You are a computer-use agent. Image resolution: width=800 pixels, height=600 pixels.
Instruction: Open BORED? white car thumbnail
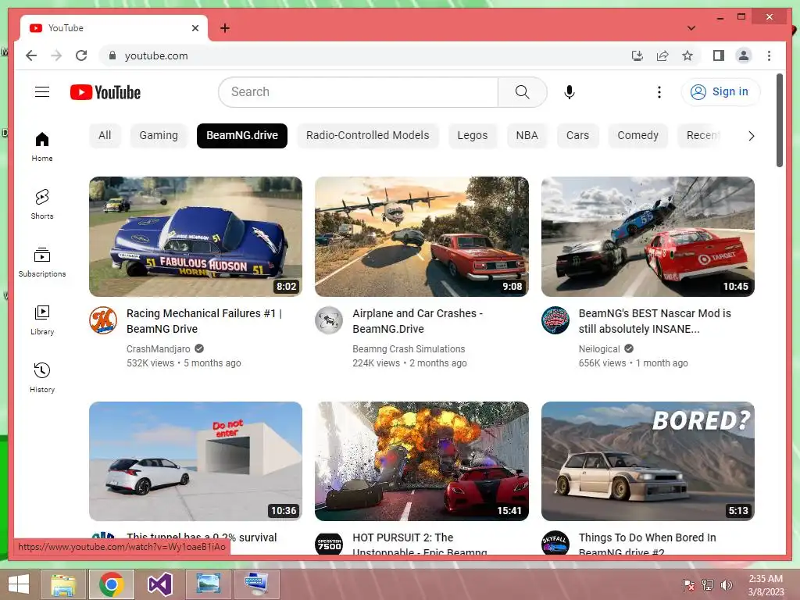tap(648, 461)
